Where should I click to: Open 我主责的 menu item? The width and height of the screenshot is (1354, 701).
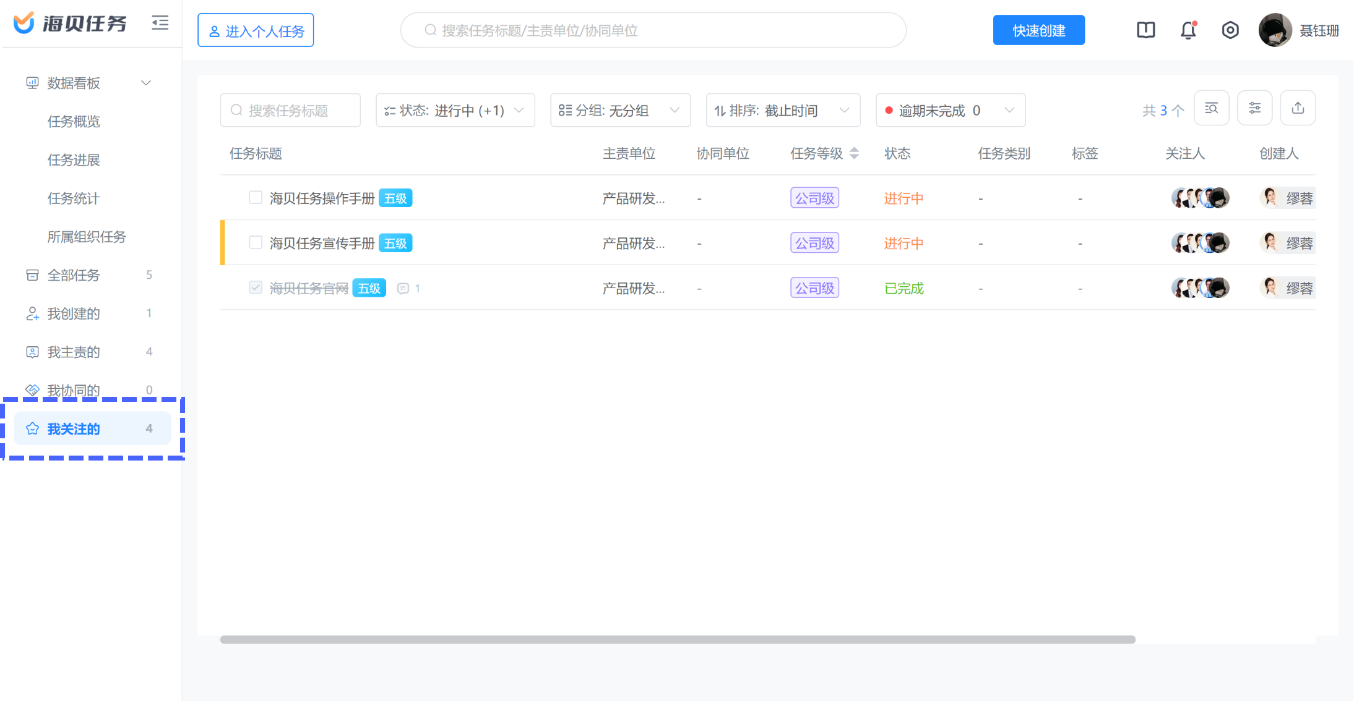92,352
